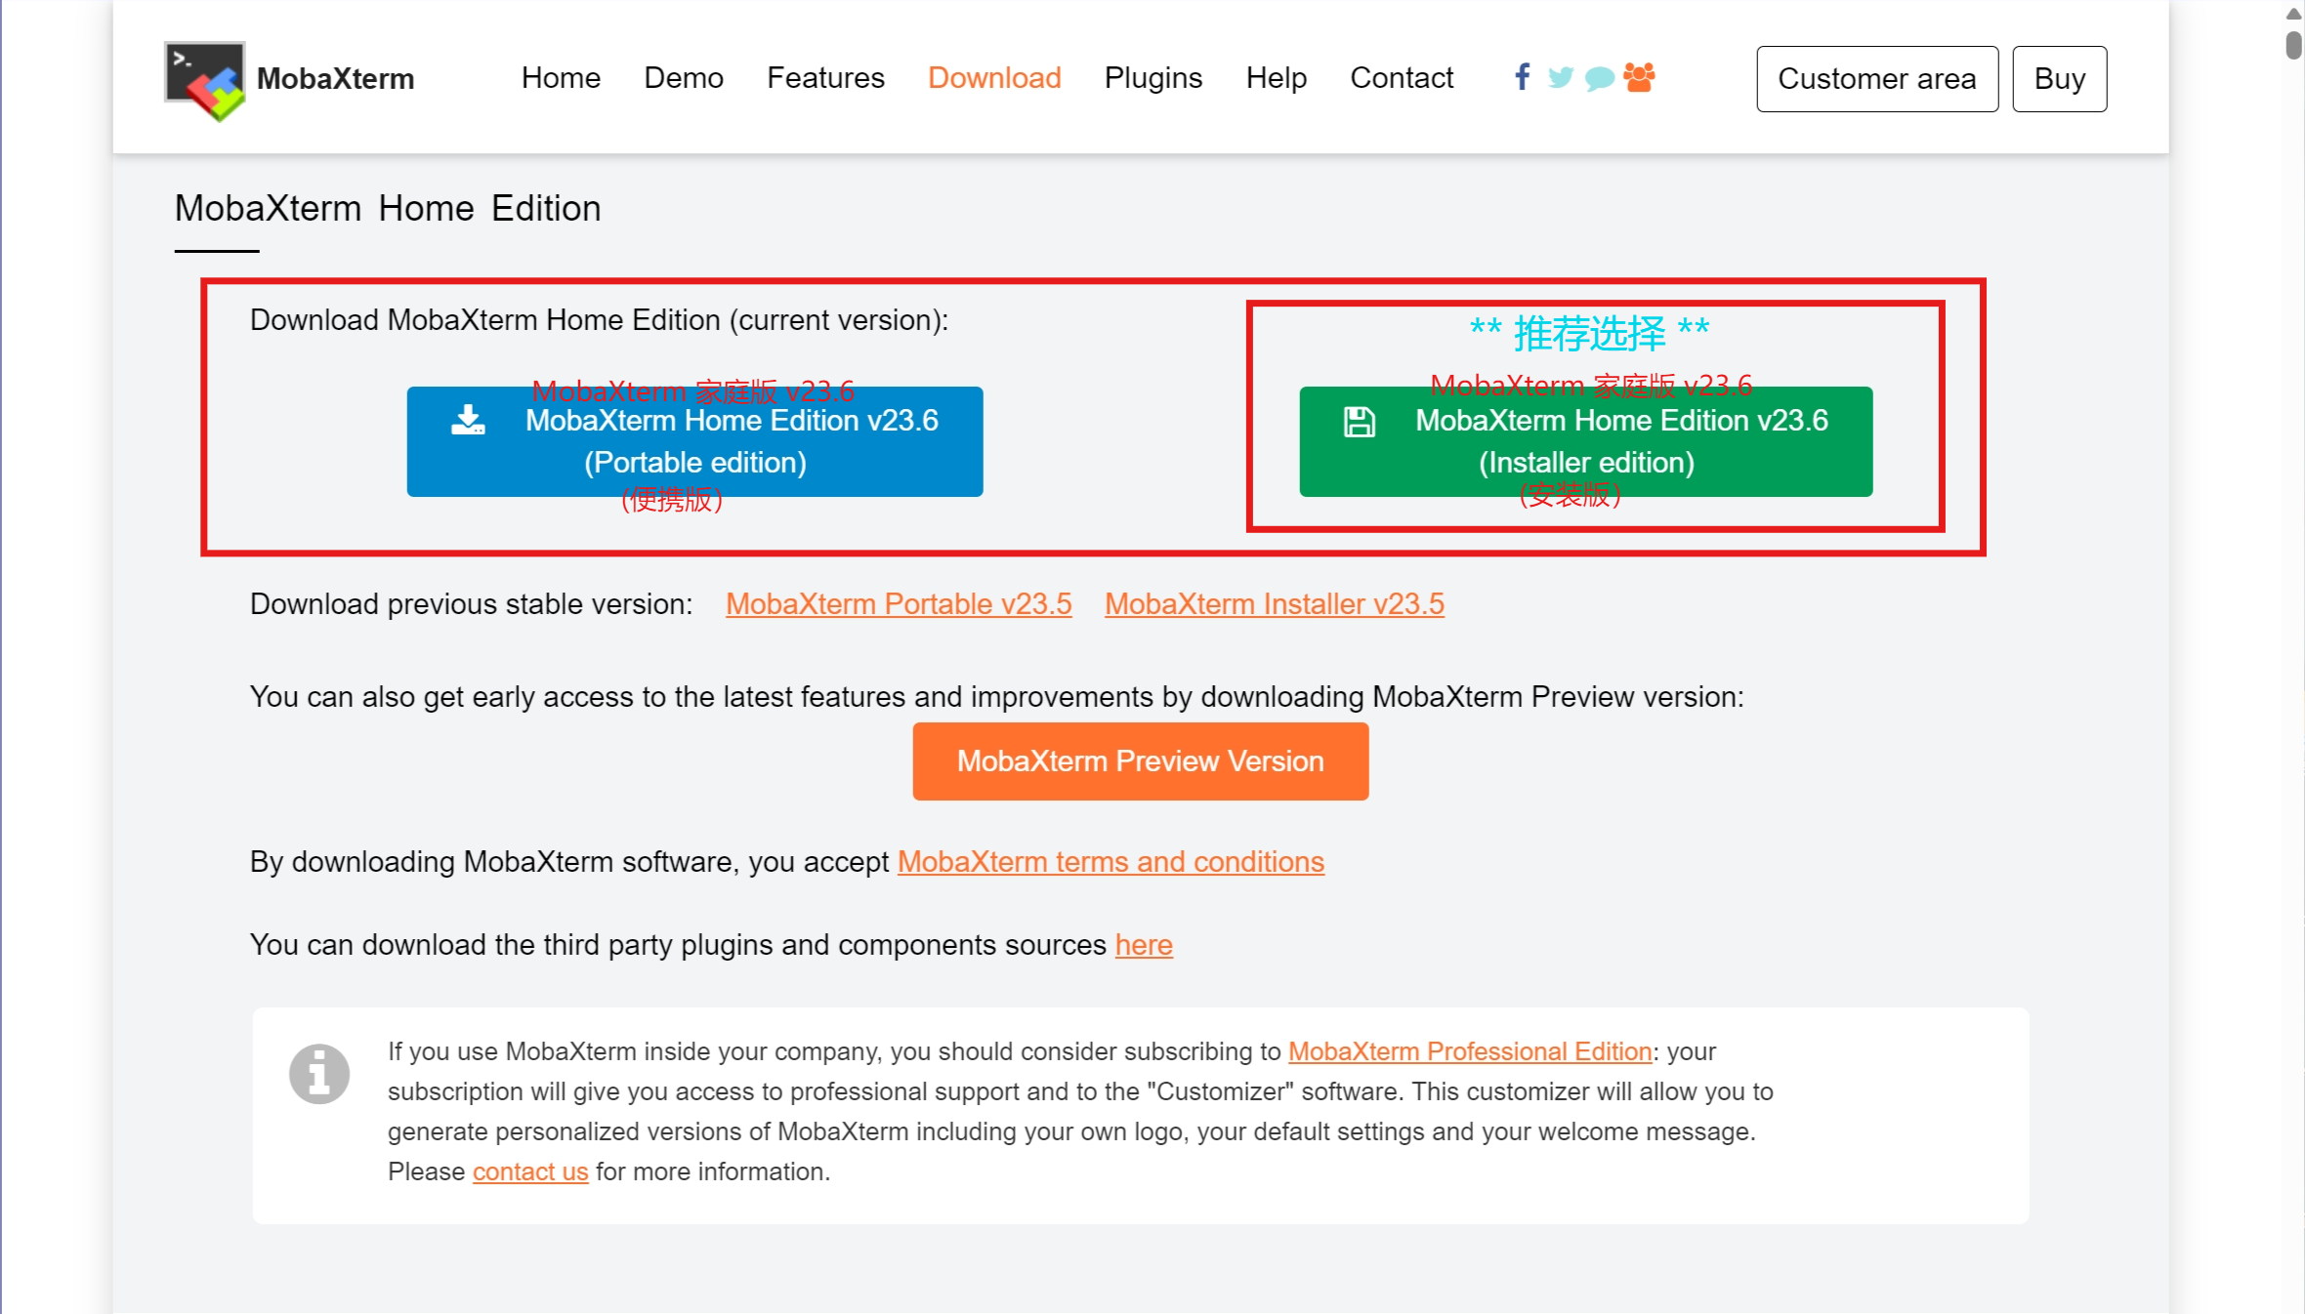The height and width of the screenshot is (1314, 2305).
Task: Open the MobaXterm Portable v23.5 link
Action: (899, 604)
